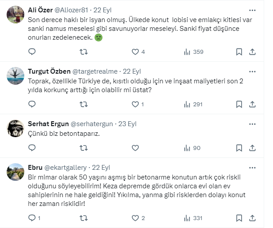Like Turgut Özben's tweet

[x=136, y=104]
